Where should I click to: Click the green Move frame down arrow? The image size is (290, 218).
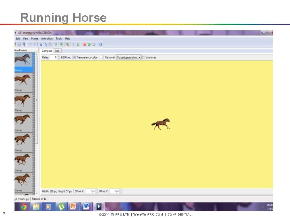point(78,44)
